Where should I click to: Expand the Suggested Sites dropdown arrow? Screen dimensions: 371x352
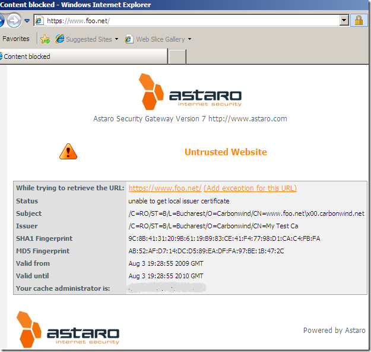pos(116,39)
